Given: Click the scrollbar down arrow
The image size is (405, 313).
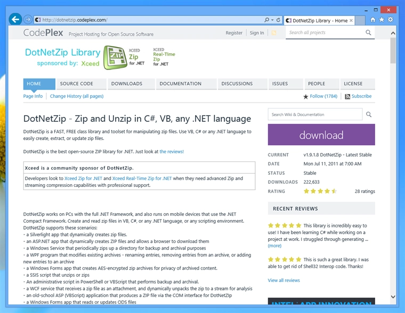Looking at the screenshot, I should click(393, 297).
